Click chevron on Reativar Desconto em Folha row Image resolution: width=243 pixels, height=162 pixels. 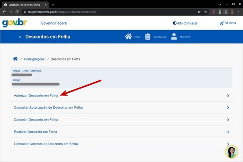228,132
